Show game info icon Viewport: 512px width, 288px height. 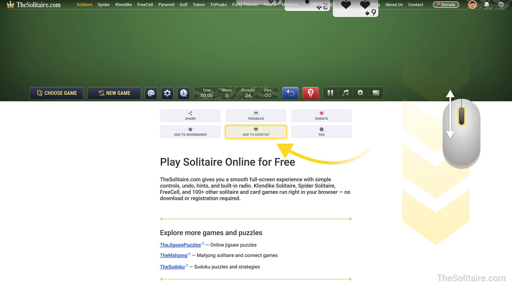[x=183, y=93]
